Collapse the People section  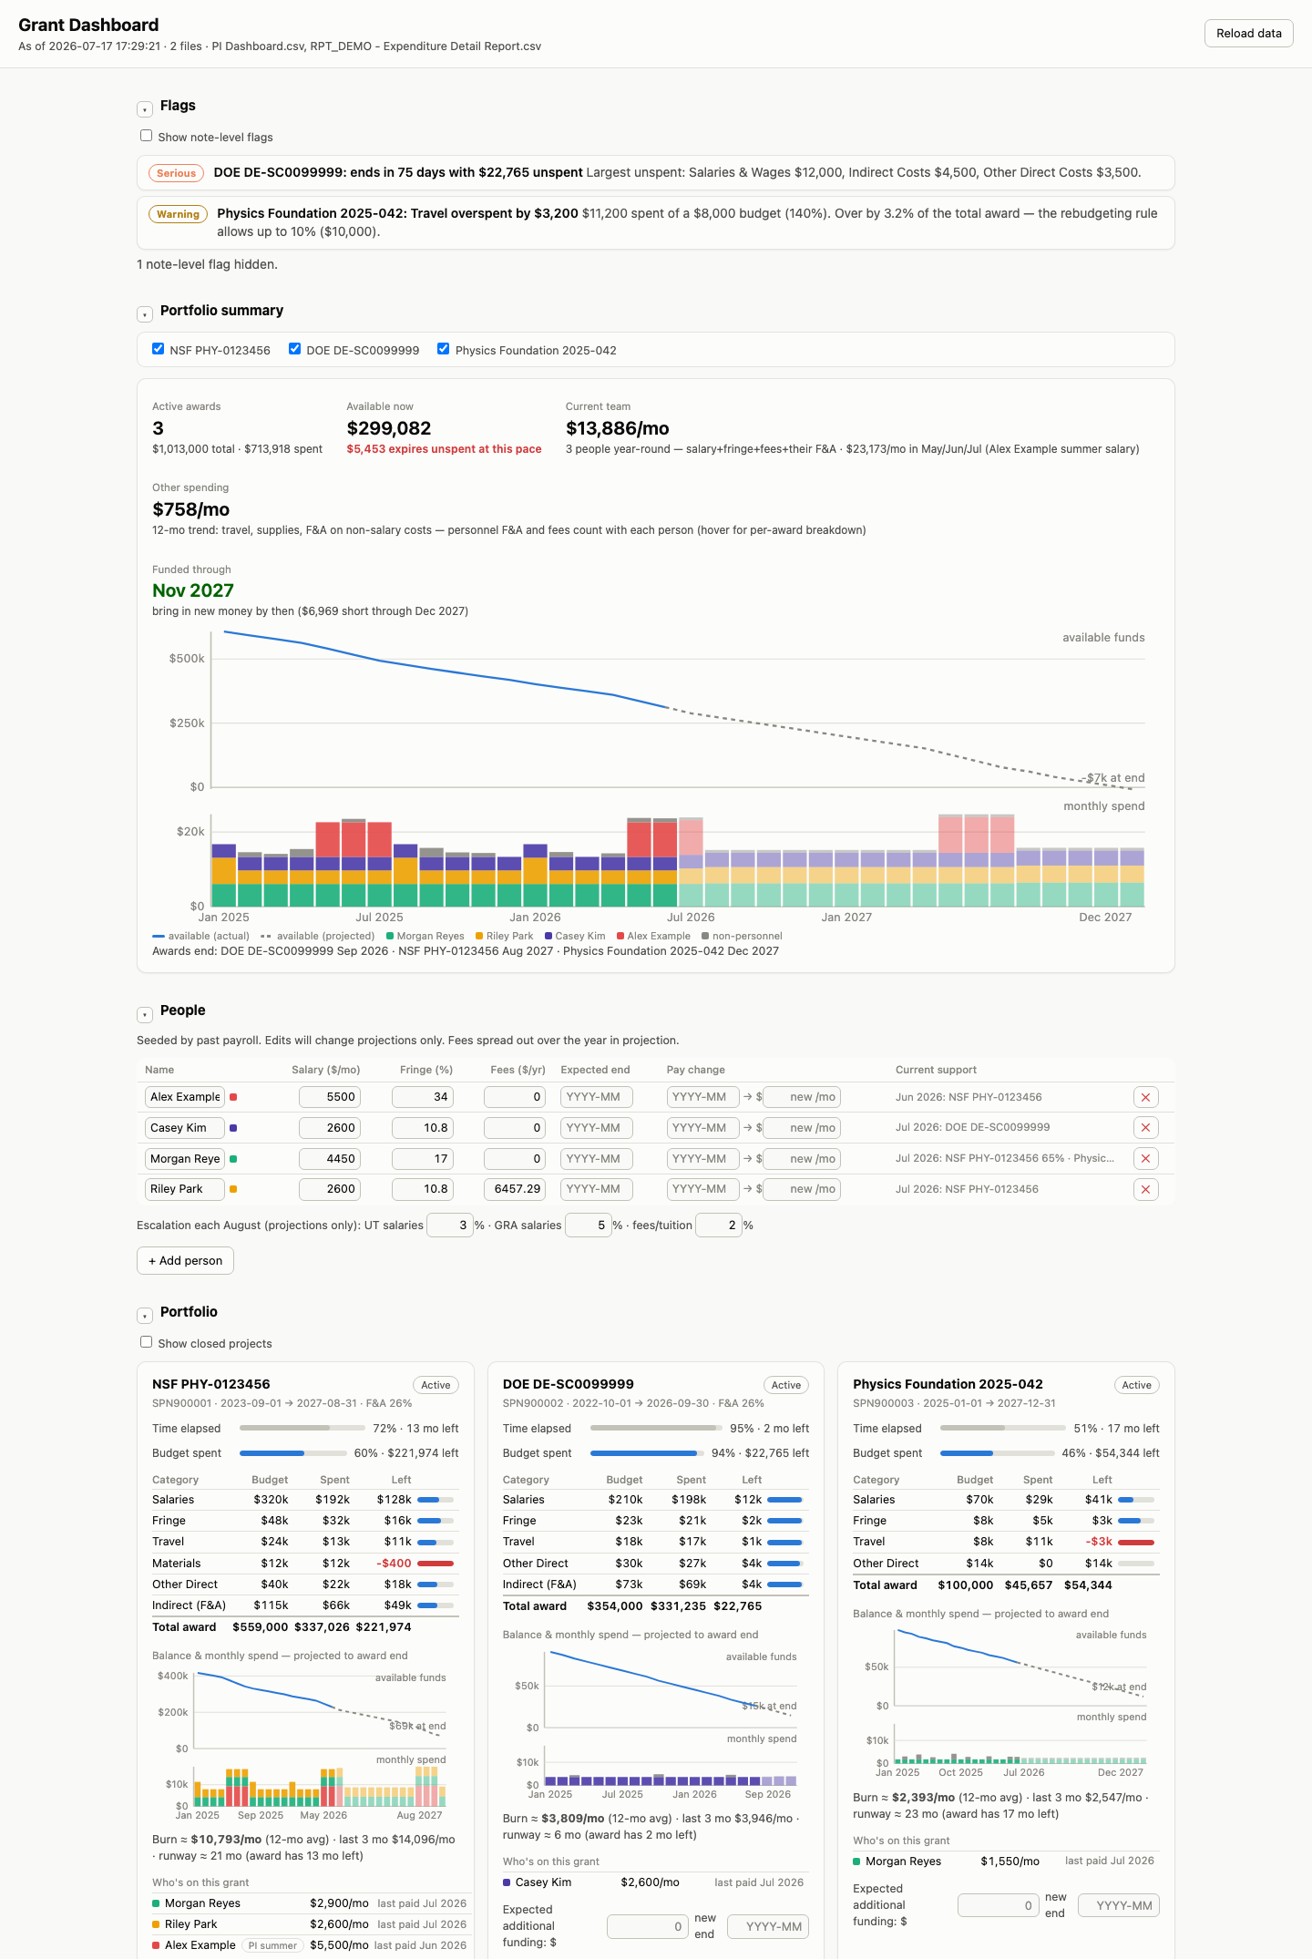tap(144, 1014)
